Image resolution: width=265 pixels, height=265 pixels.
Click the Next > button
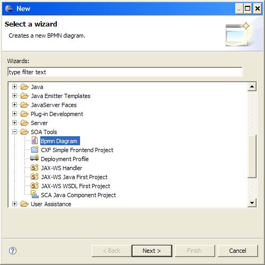coord(152,251)
